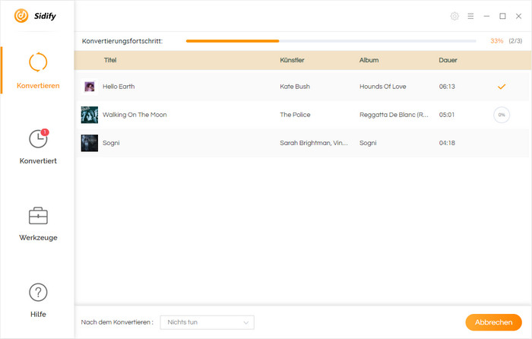Open the Werkzeuge toolbox icon
The image size is (532, 339).
[38, 216]
